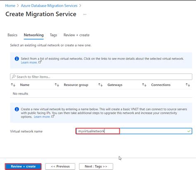This screenshot has height=170, width=196.
Task: Sort using the arrows left of Gateways
Action: [100, 85]
